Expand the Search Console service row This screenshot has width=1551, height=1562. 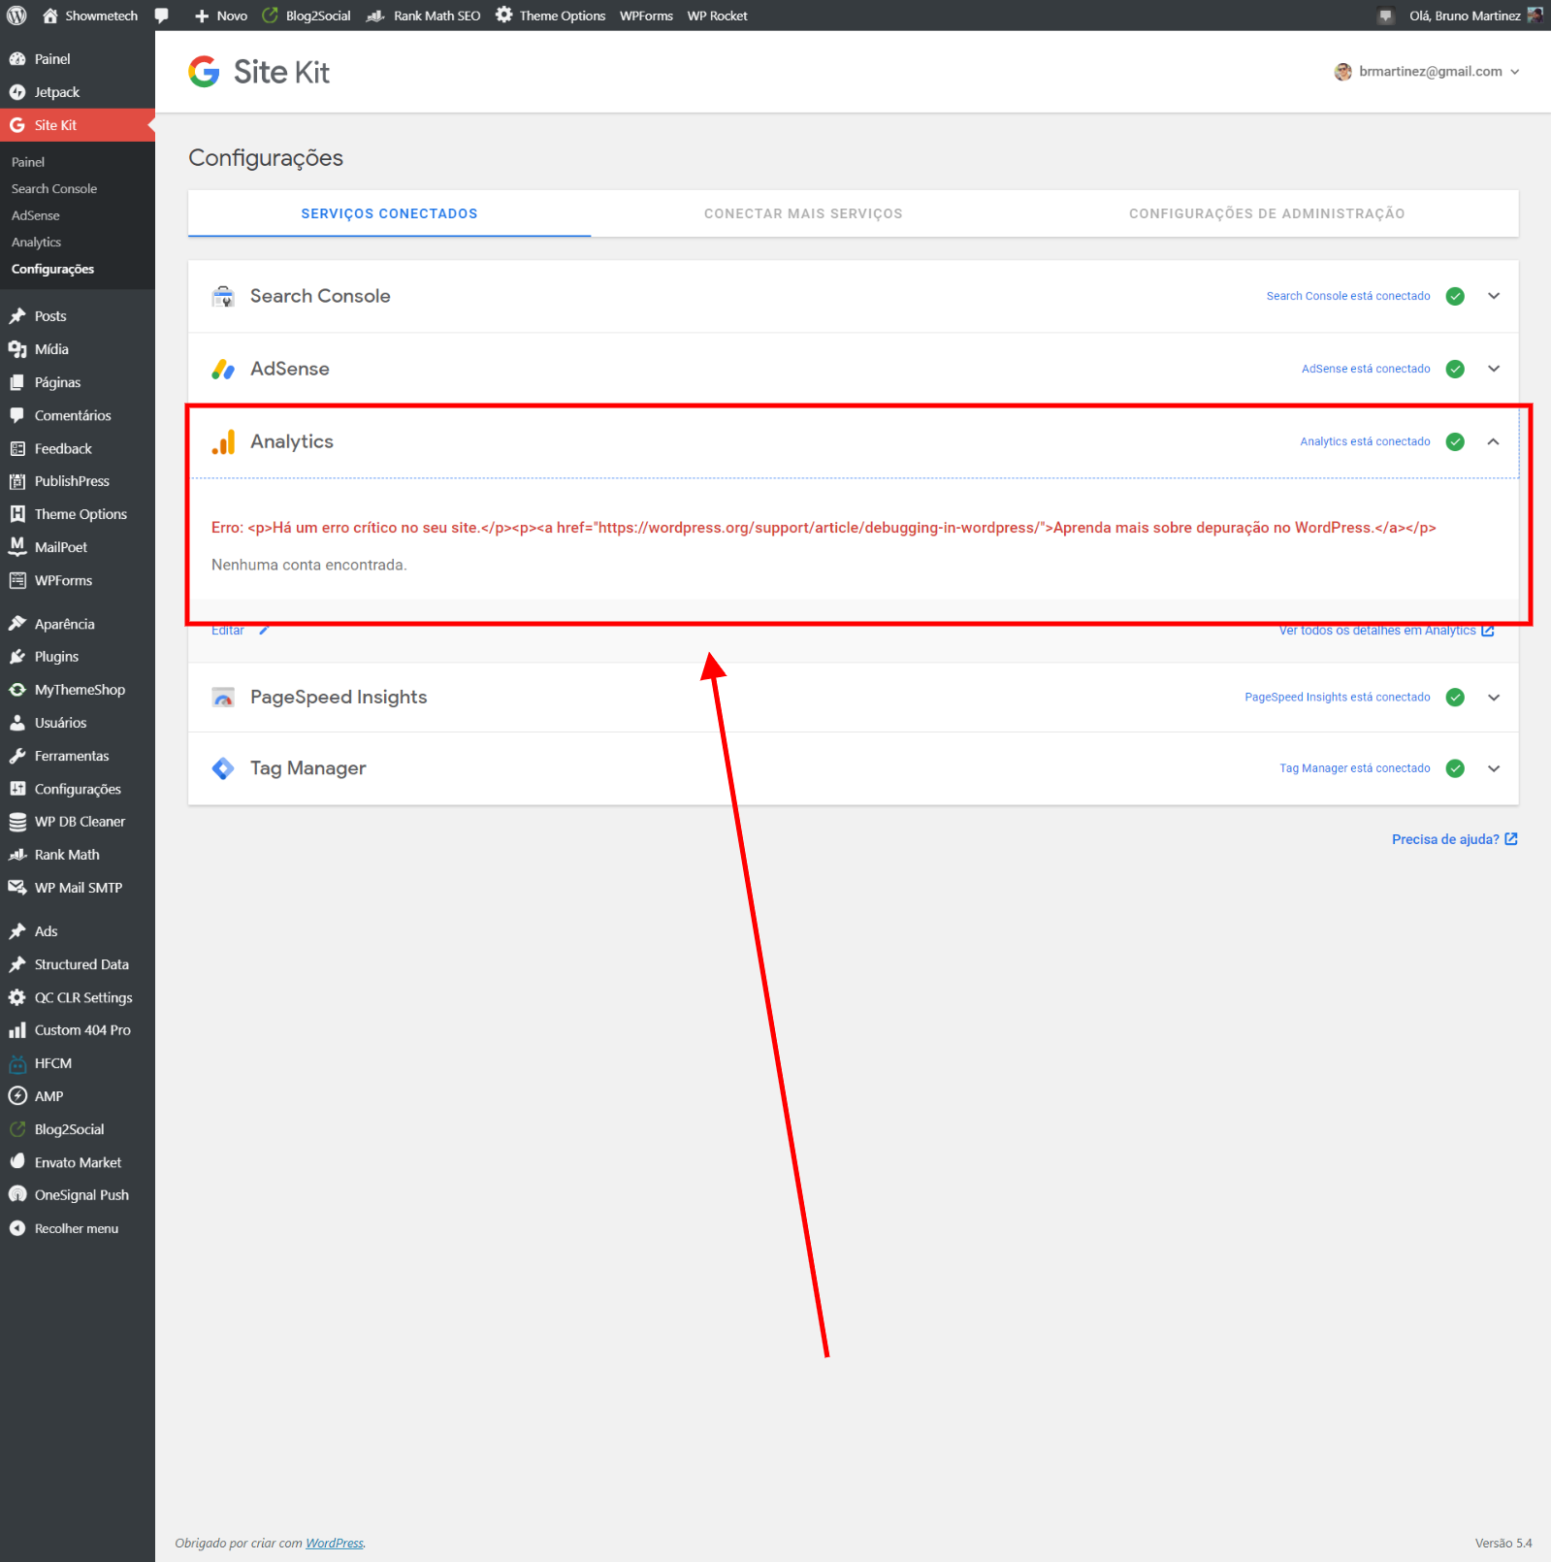[x=853, y=296]
